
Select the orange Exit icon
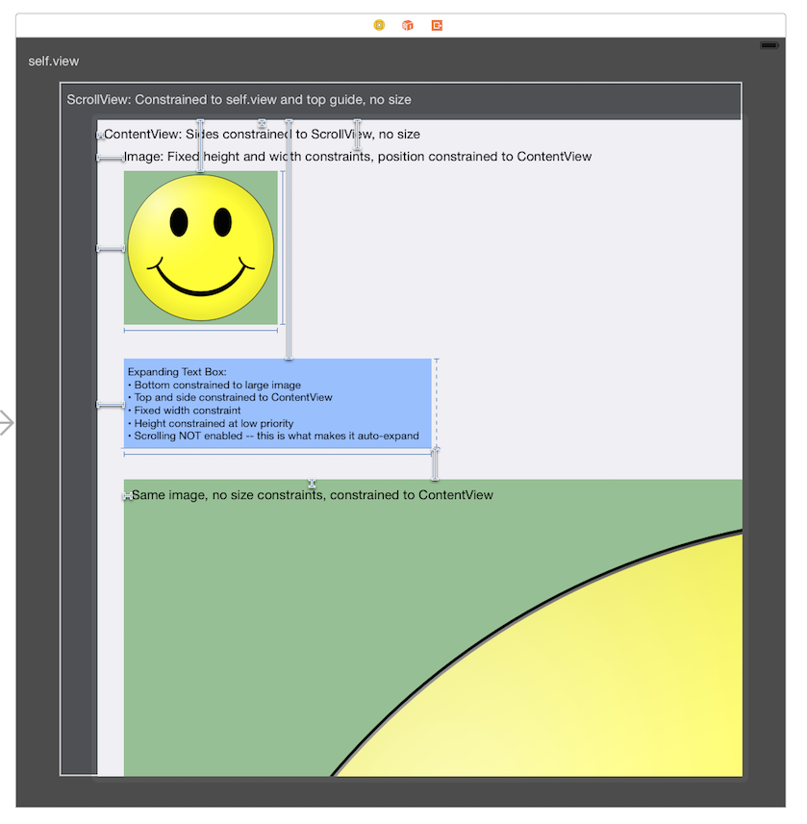437,25
